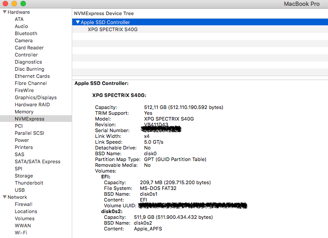Select Printers category
The image size is (328, 238).
pos(24,147)
